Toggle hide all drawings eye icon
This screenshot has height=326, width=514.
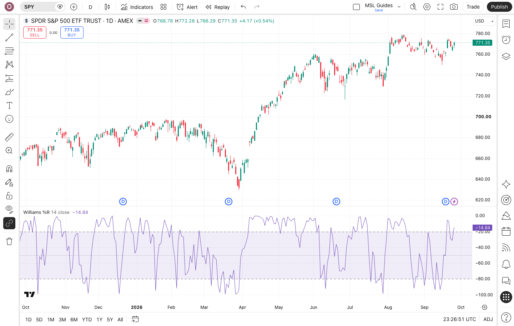point(9,209)
